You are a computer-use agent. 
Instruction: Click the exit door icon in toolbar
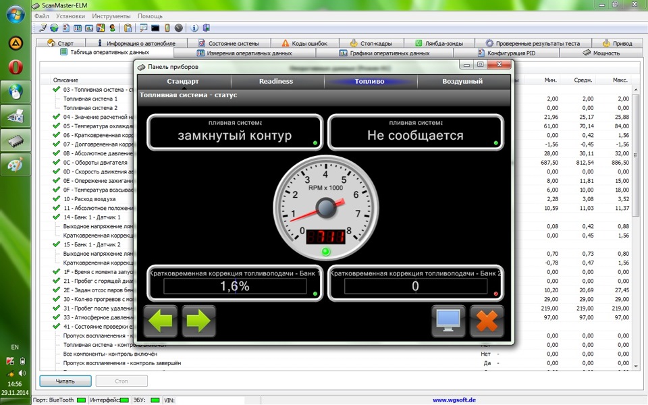coord(206,28)
